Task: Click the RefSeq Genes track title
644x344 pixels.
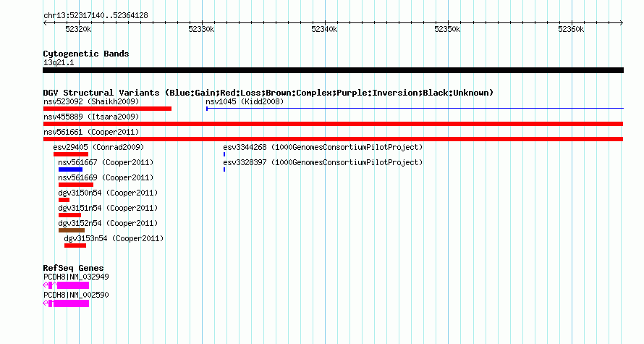Action: coord(73,268)
